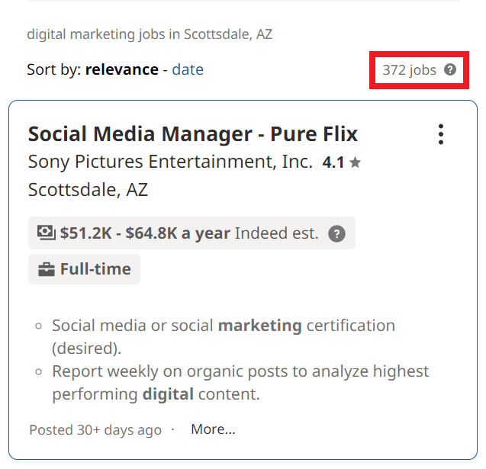Open the three-dot job options menu
486x469 pixels.
tap(441, 134)
